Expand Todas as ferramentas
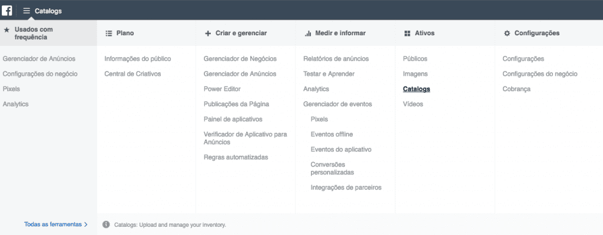The width and height of the screenshot is (603, 235). tap(55, 224)
